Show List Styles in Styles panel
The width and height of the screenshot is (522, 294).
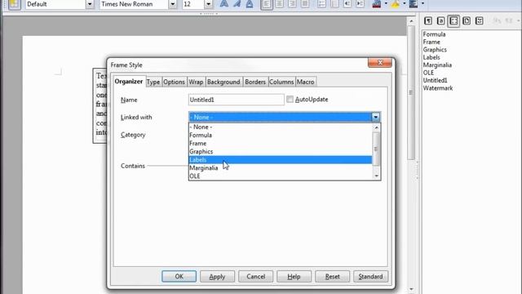[479, 21]
